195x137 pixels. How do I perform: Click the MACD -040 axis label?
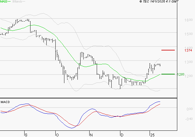click(x=189, y=119)
